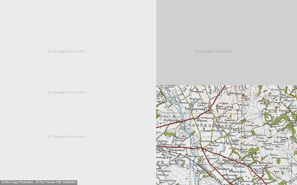Screen dimensions: 297x185
Task: Click the Carthat Hill label
Action: tap(252, 125)
